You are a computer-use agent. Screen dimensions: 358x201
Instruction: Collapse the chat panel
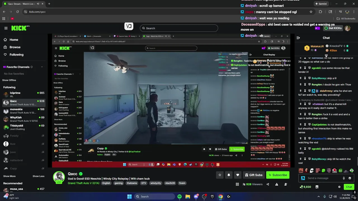298,38
